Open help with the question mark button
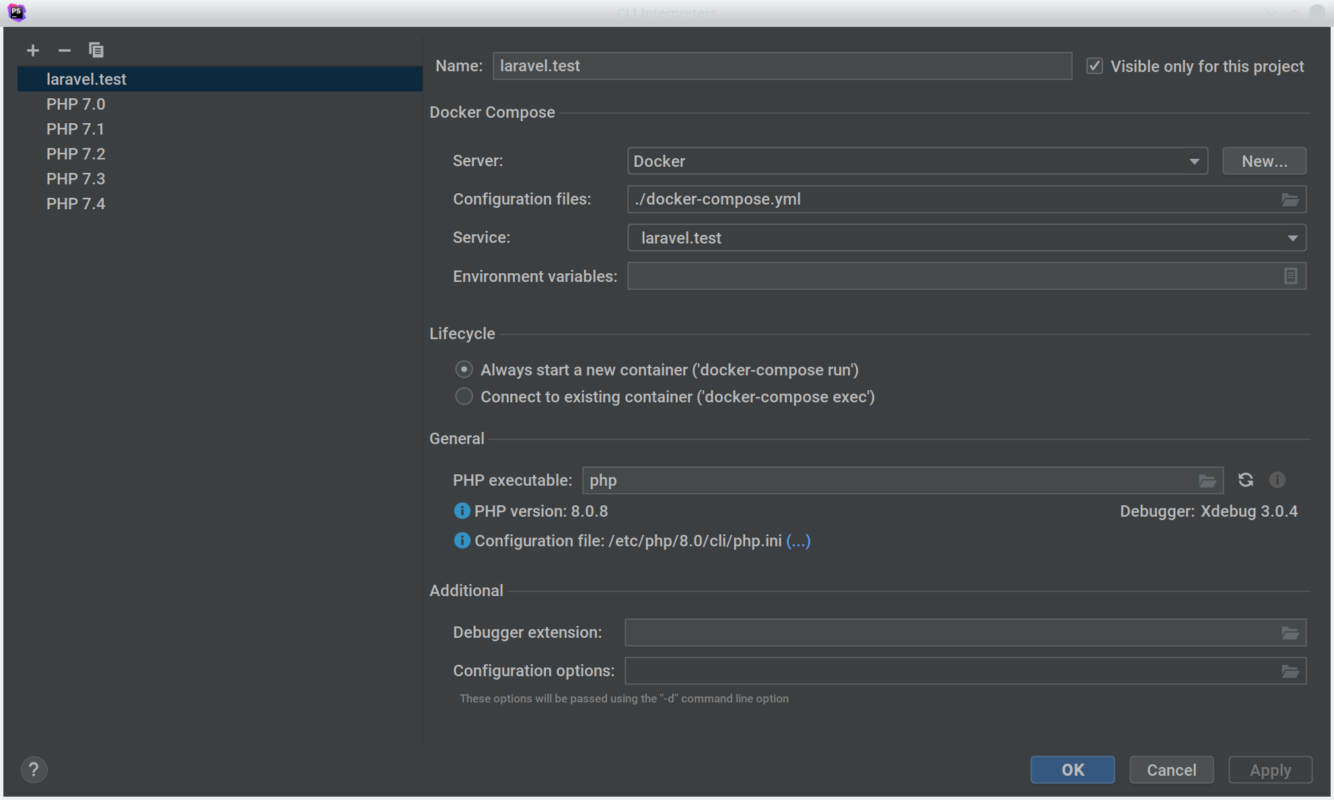Image resolution: width=1334 pixels, height=800 pixels. (x=34, y=770)
